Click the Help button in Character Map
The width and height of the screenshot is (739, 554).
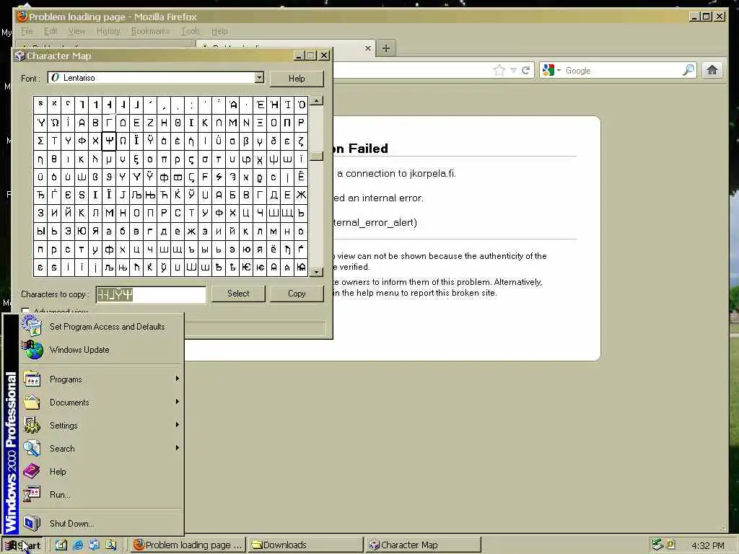coord(297,79)
